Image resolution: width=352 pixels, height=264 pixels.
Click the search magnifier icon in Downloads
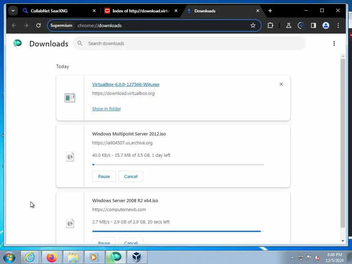pos(80,43)
